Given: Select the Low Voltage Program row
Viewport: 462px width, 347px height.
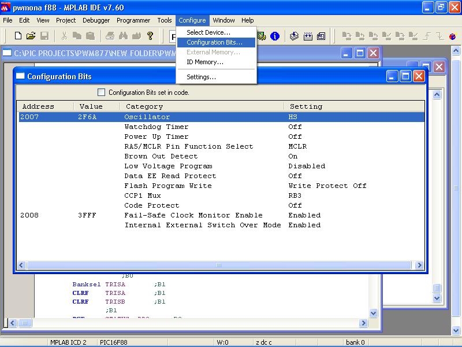Looking at the screenshot, I should click(x=222, y=166).
